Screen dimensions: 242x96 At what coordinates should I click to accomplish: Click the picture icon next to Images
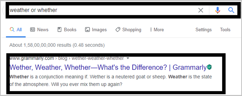point(87,29)
